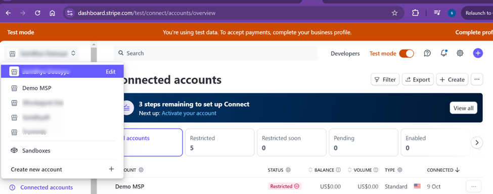Open the Settings gear icon

pos(460,54)
